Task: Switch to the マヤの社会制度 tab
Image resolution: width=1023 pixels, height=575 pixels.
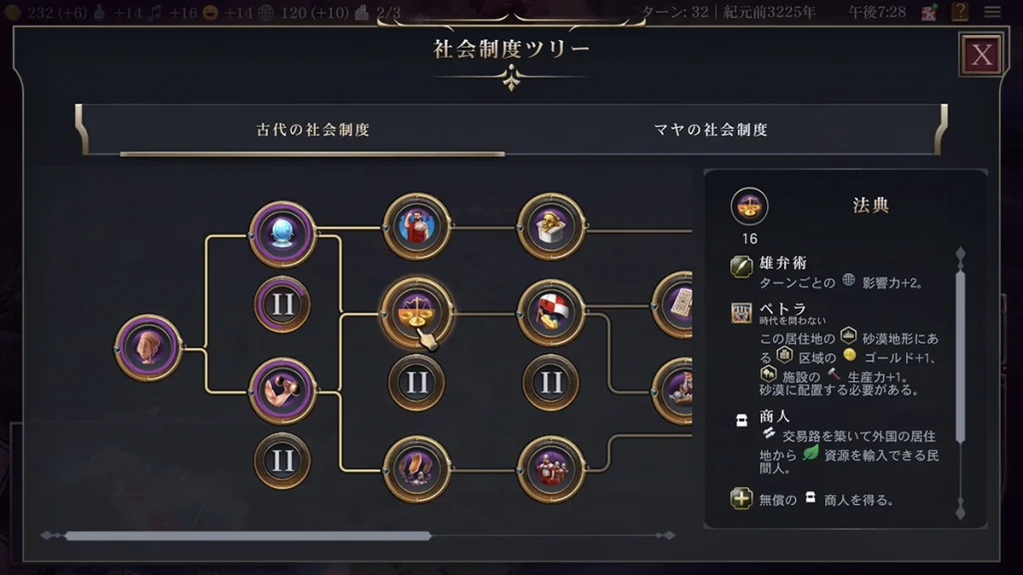Action: coord(710,130)
